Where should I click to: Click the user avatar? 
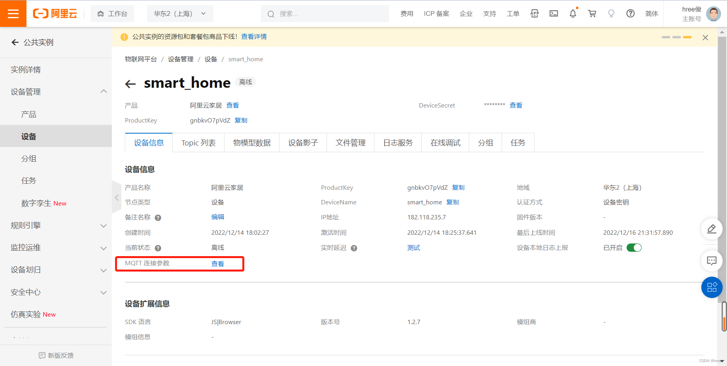click(x=713, y=14)
